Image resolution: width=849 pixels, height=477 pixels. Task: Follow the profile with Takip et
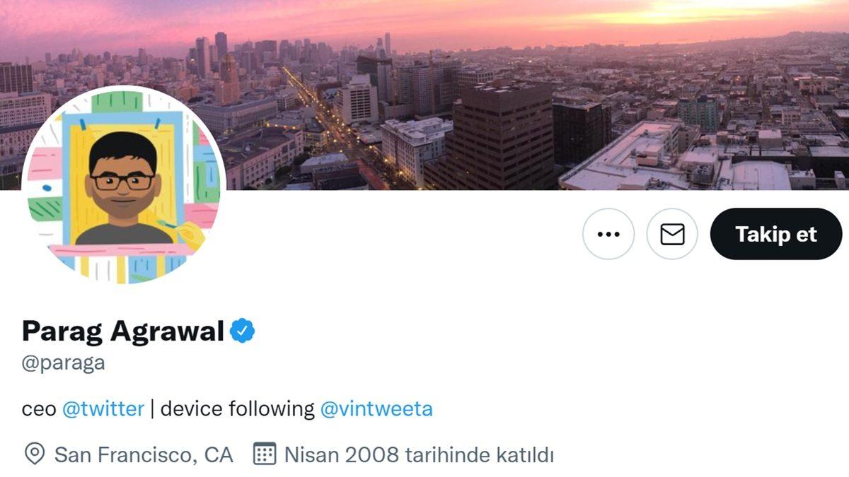click(x=776, y=234)
